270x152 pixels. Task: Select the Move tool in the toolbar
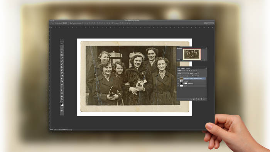[62, 44]
